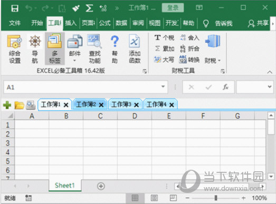Click the format brush icon in quick access

coord(76,8)
